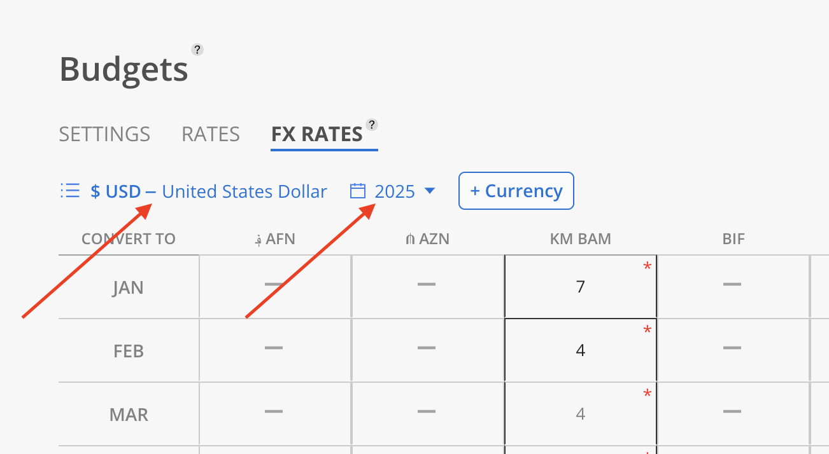Viewport: 829px width, 454px height.
Task: Click the MAR BIF empty rate cell
Action: pos(732,414)
